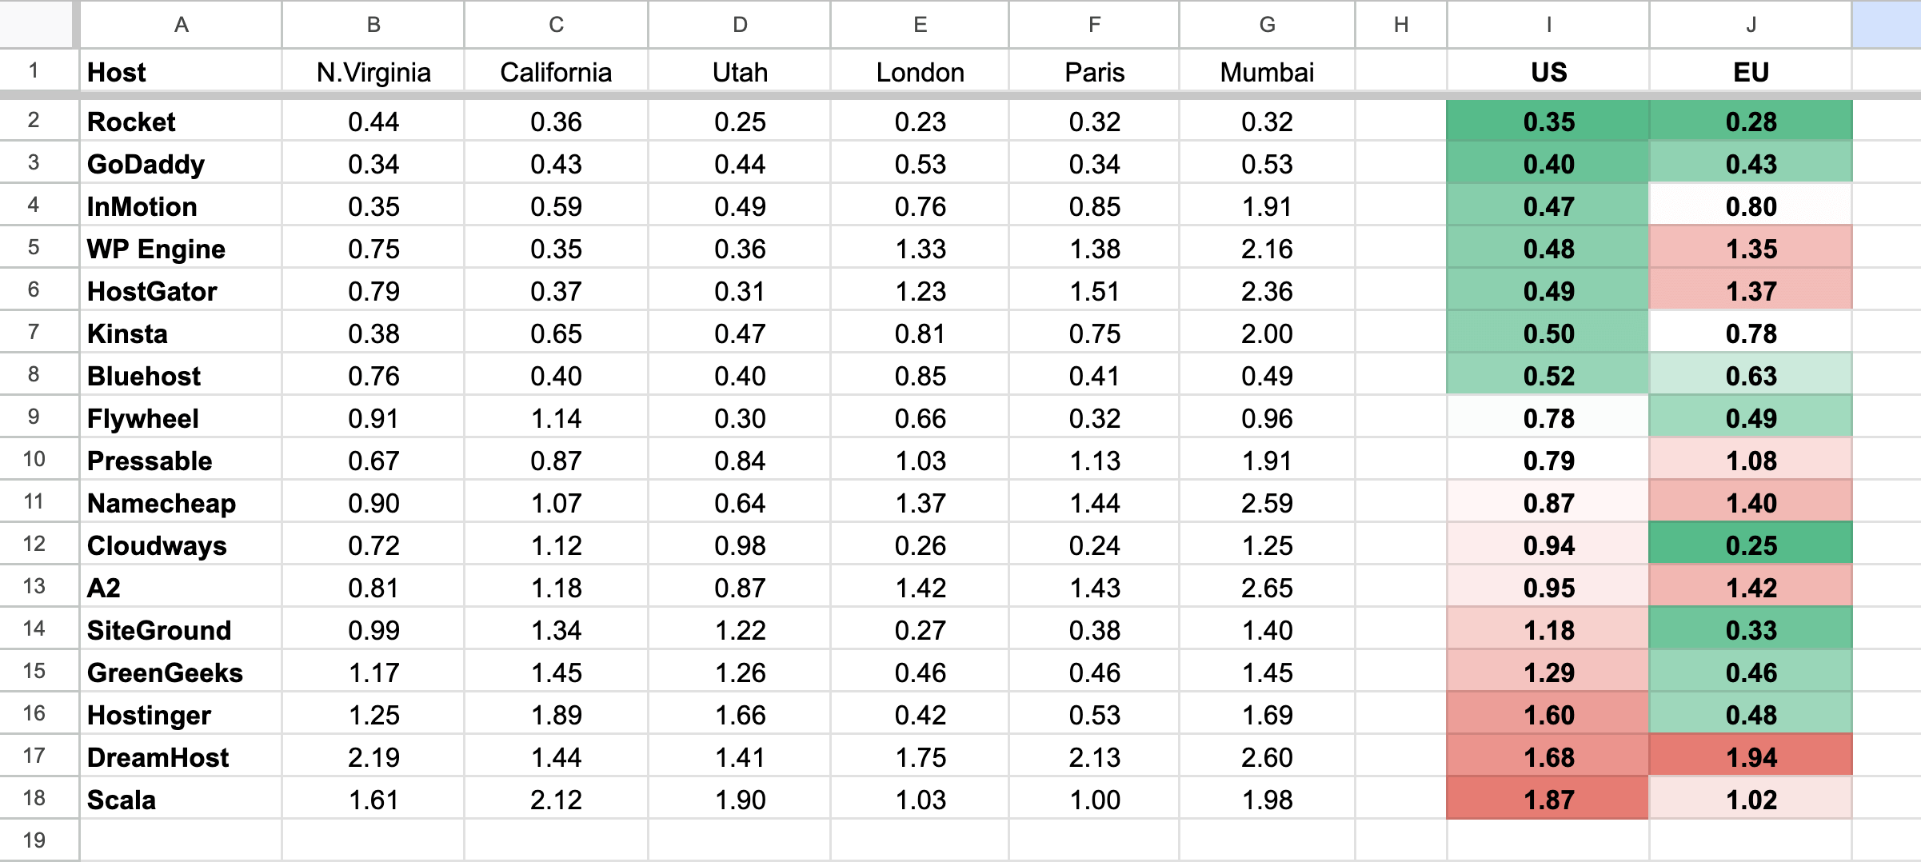Select the select-all corner box
Image resolution: width=1921 pixels, height=862 pixels.
tap(36, 24)
